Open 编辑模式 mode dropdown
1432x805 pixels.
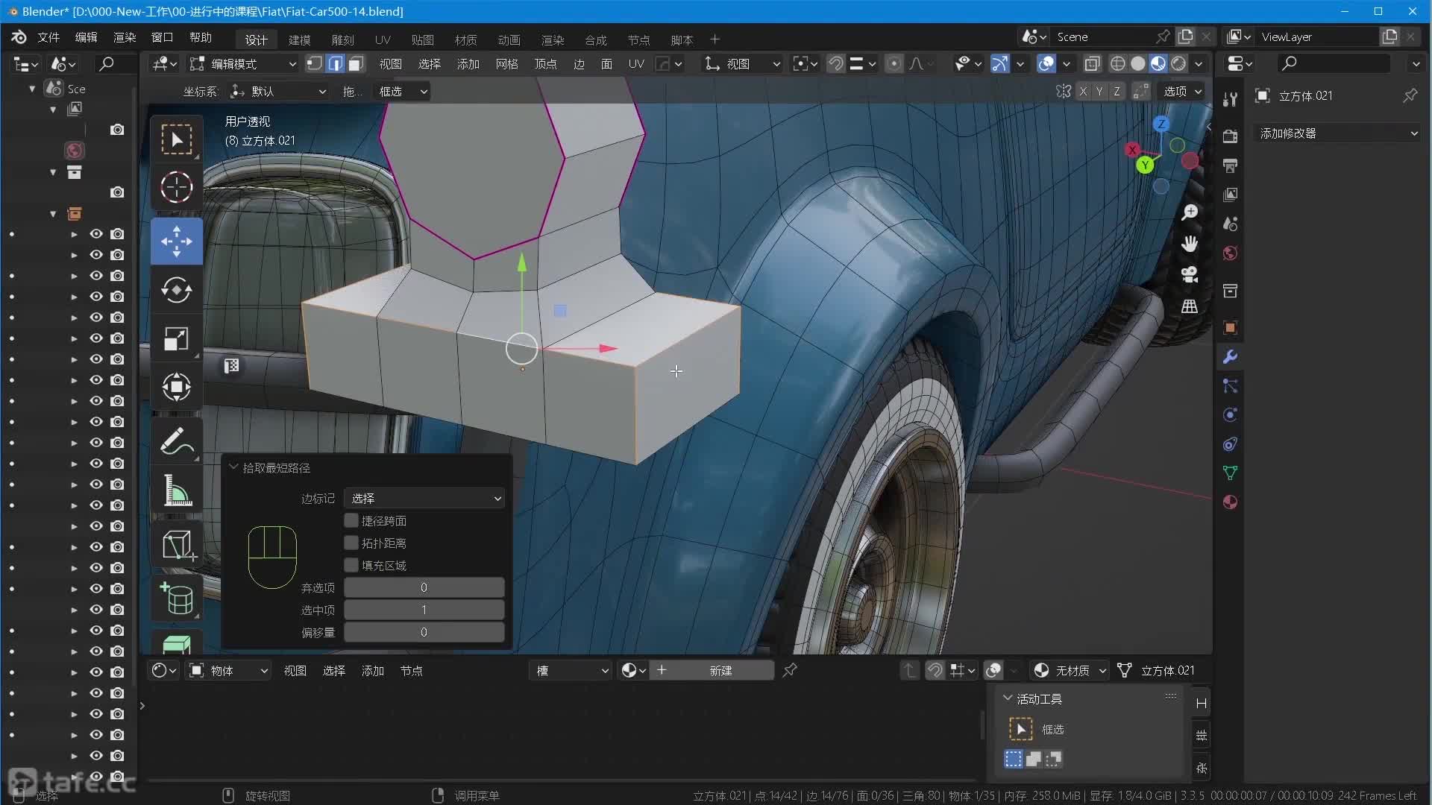tap(243, 64)
